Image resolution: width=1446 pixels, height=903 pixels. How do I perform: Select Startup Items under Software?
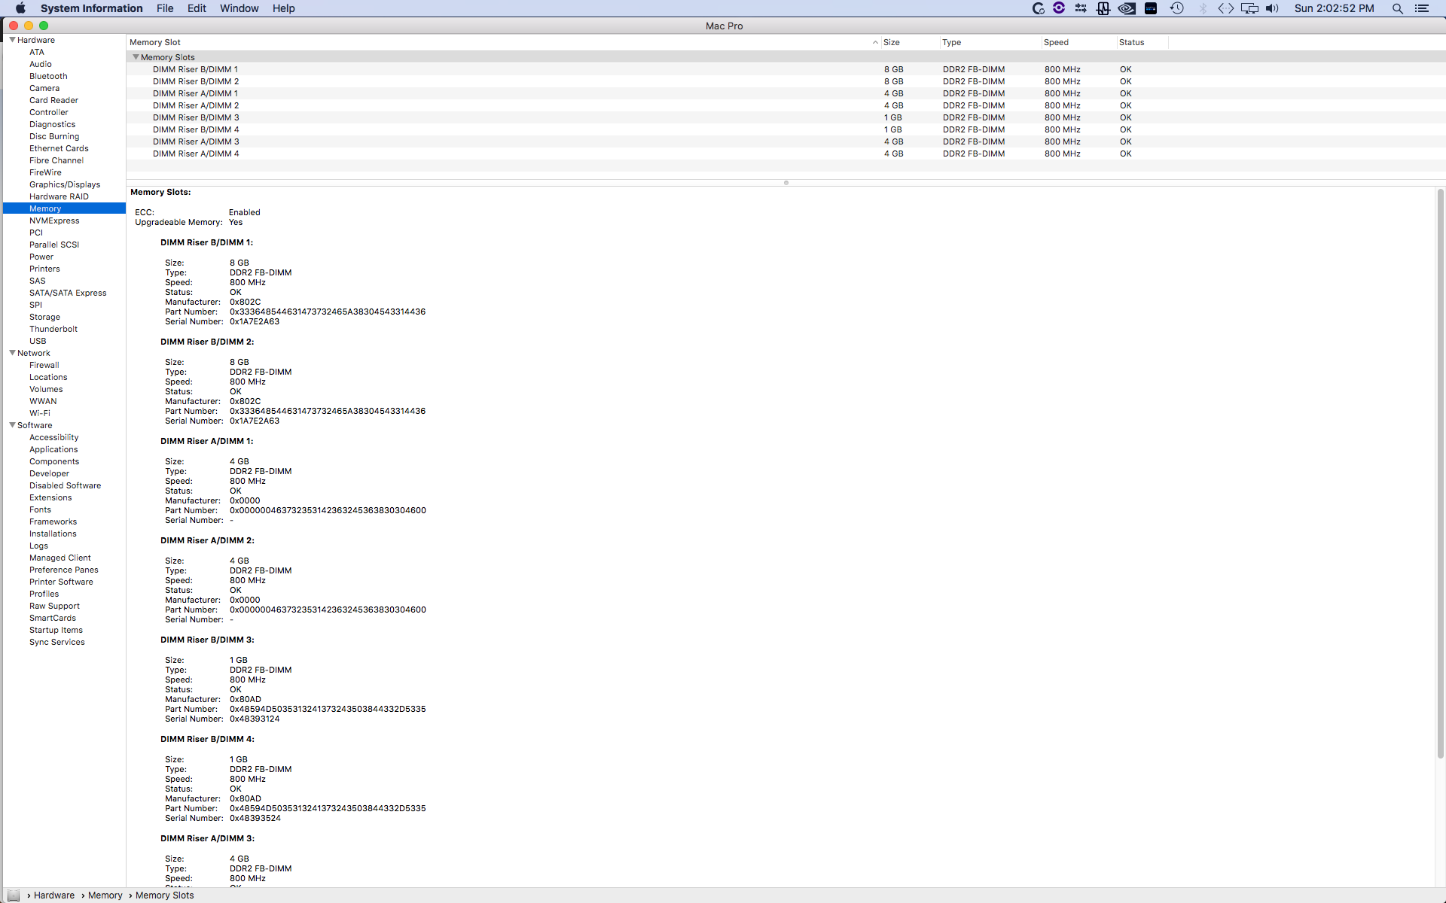click(x=56, y=630)
